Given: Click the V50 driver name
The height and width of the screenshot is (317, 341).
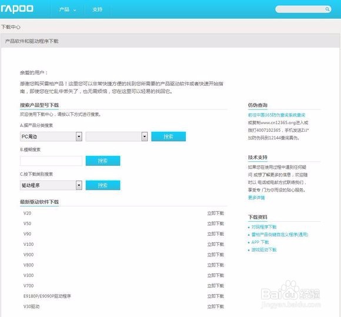Looking at the screenshot, I should 27,223.
